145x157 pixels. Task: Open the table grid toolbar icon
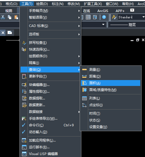(88, 17)
